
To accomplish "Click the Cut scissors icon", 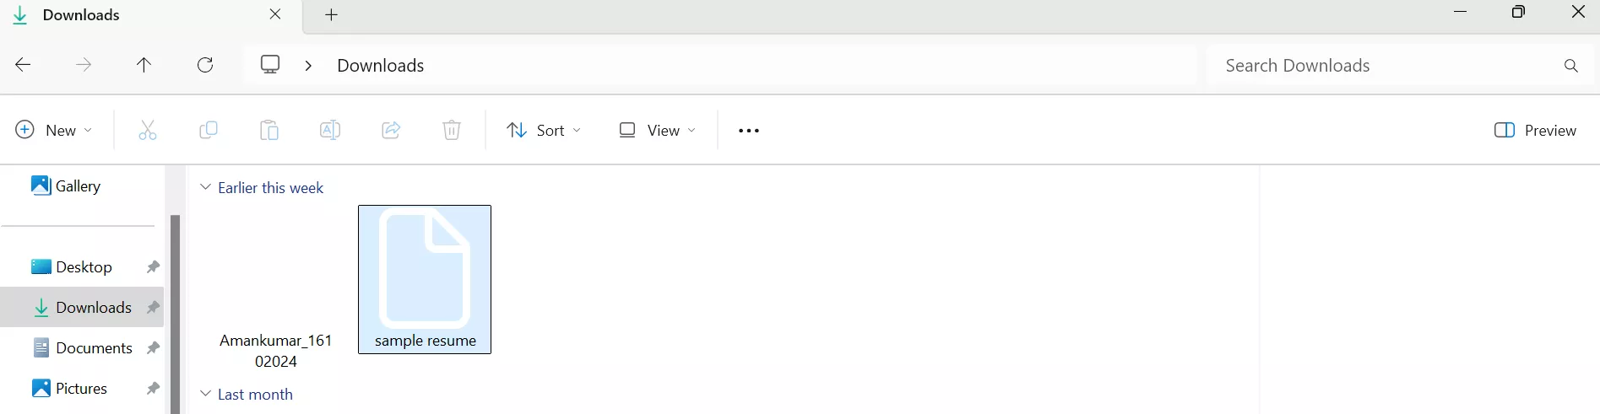I will 148,130.
